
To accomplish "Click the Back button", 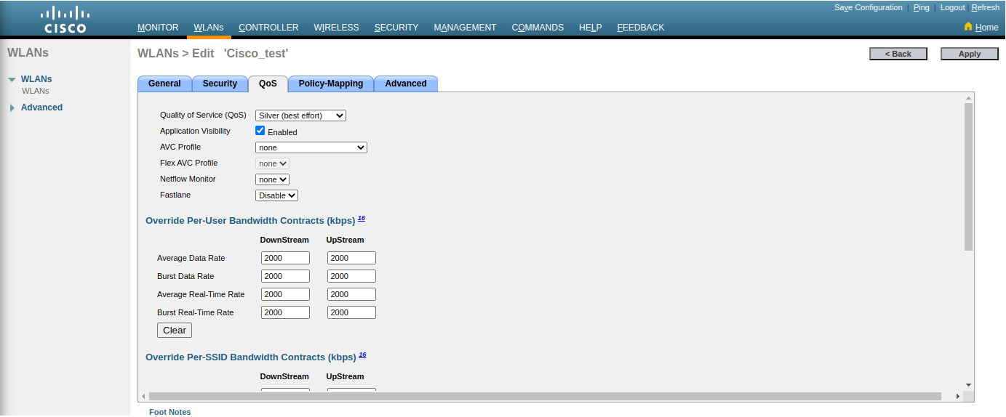I will coord(898,54).
